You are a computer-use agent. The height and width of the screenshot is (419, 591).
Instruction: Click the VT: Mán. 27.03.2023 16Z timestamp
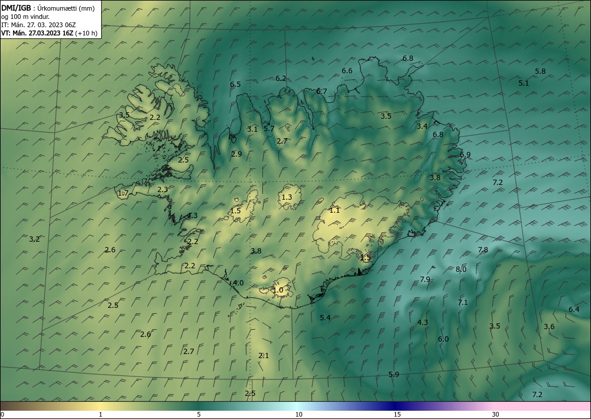[37, 33]
